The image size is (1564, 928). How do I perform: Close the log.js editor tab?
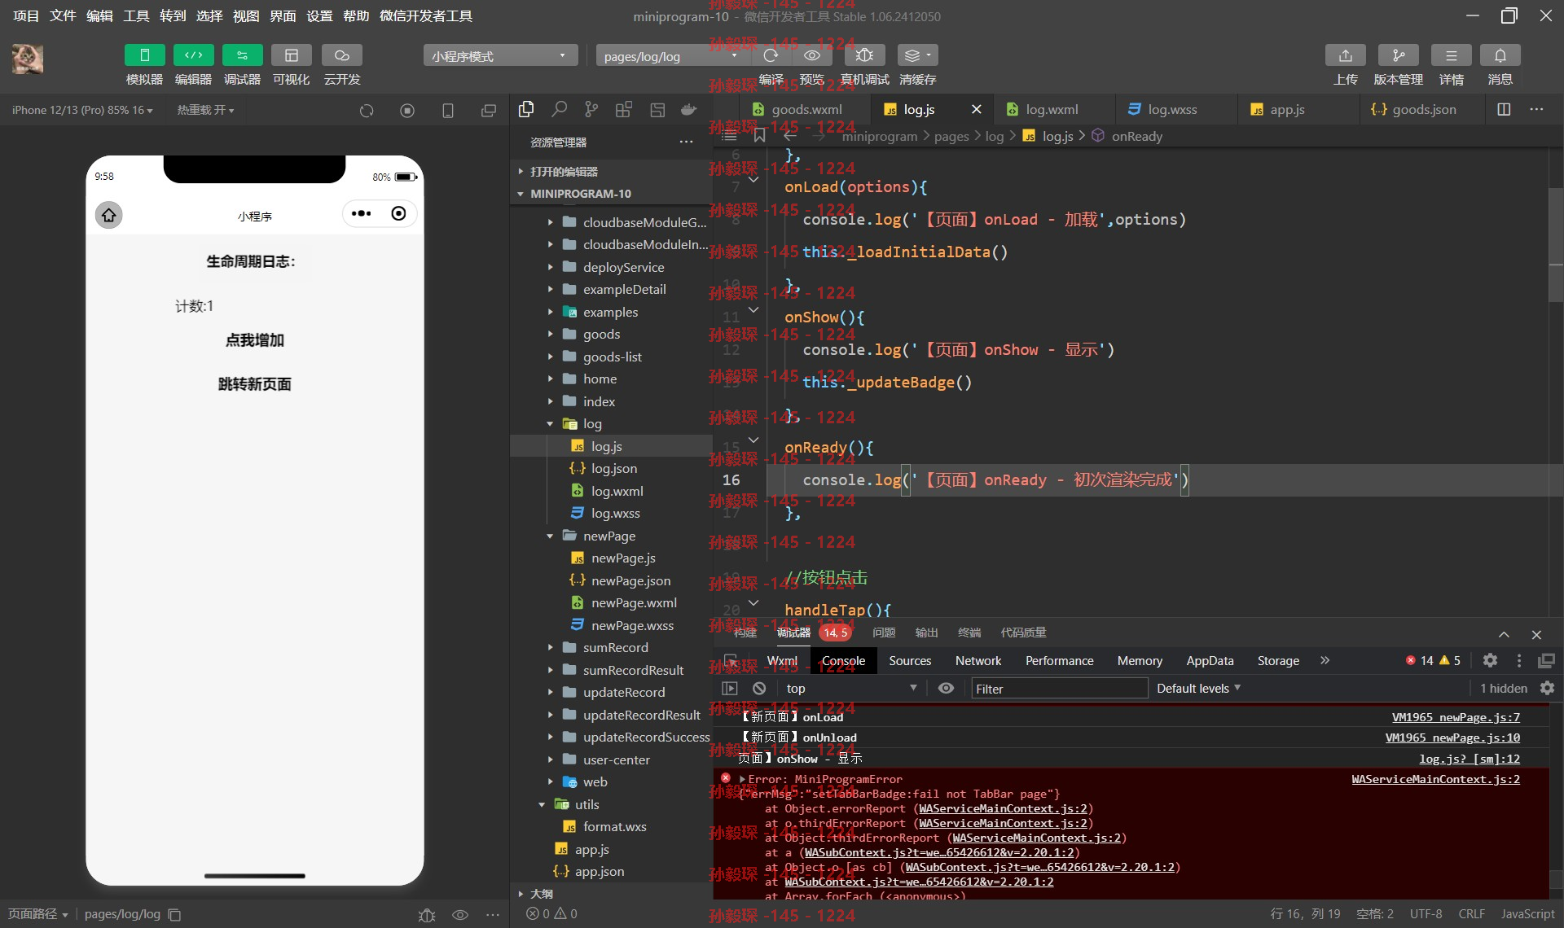tap(976, 109)
